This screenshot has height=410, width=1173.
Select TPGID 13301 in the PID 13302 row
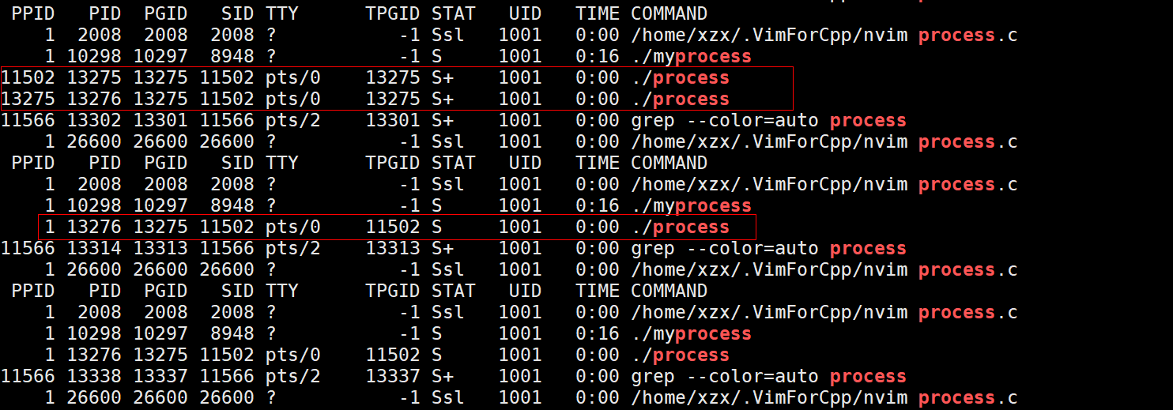tap(393, 120)
